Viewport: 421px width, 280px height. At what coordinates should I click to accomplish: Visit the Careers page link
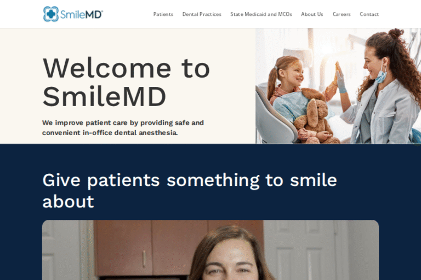click(x=342, y=14)
